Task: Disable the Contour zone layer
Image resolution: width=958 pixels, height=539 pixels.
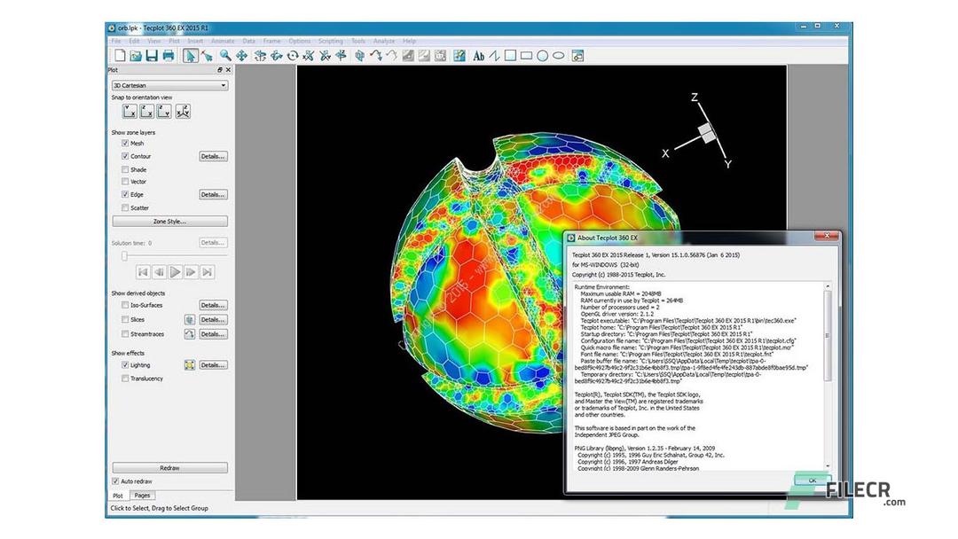Action: [125, 156]
